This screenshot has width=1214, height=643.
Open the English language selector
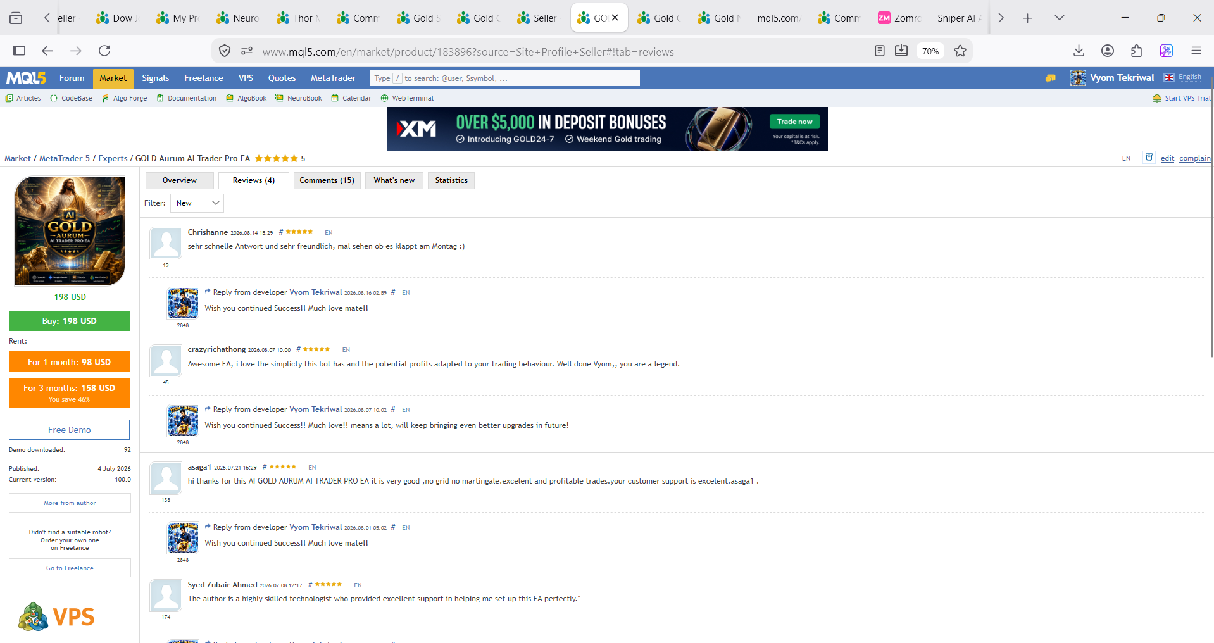point(1182,77)
